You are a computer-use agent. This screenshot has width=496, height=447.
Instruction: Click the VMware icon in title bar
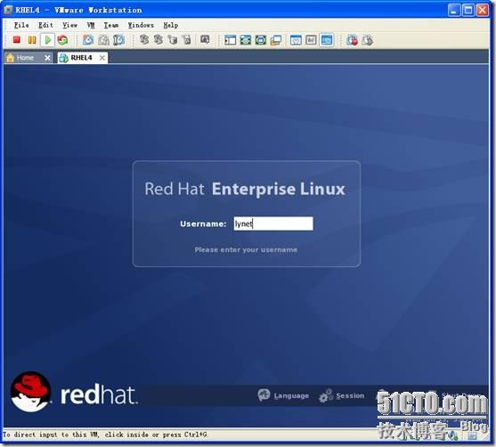[8, 10]
